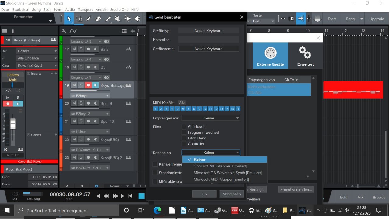Mute track 17 B2 2
Image resolution: width=390 pixels, height=220 pixels.
click(74, 49)
